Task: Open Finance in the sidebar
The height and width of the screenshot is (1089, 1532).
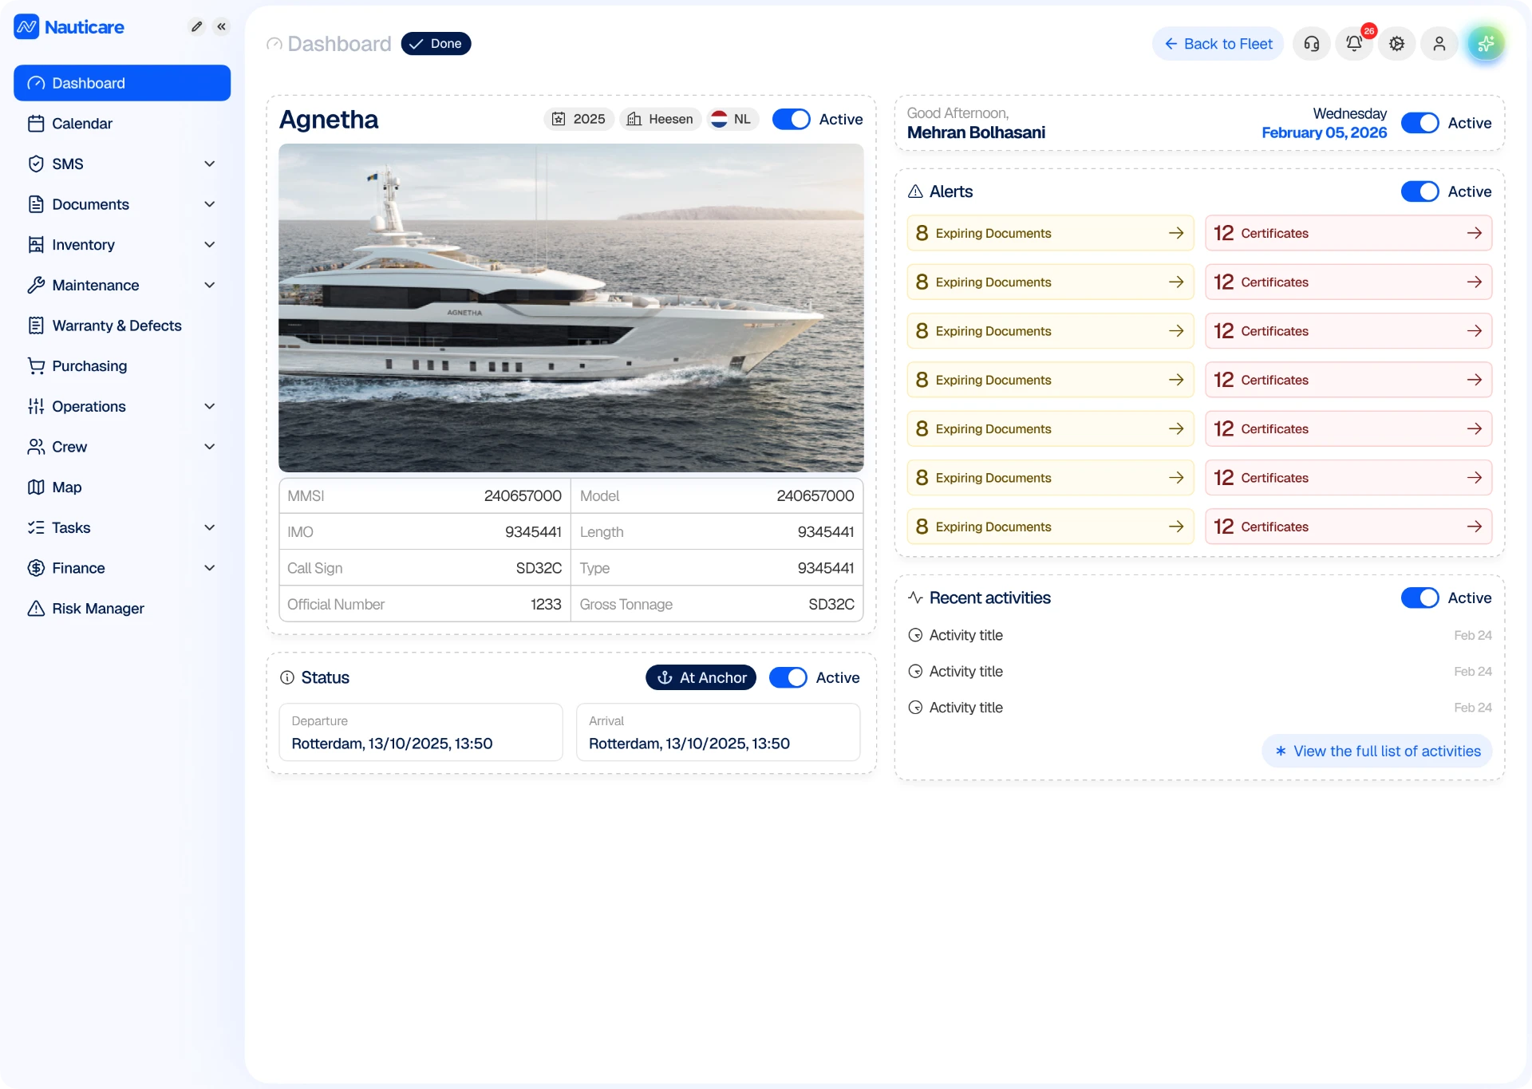Action: [x=122, y=568]
